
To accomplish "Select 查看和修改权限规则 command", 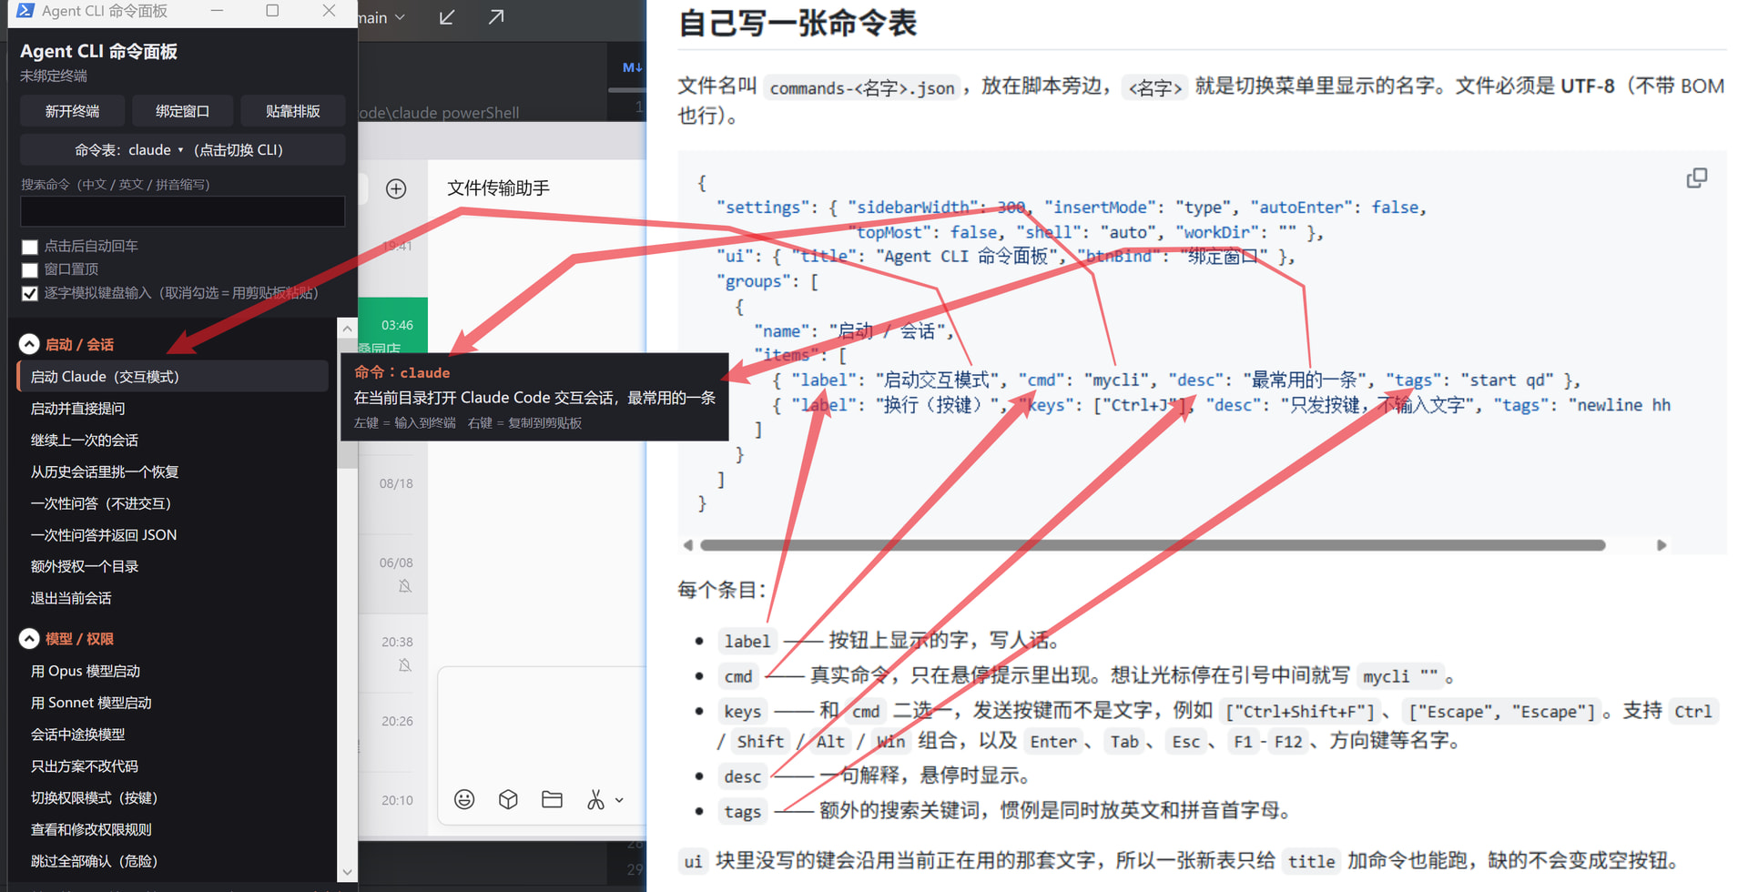I will [173, 829].
